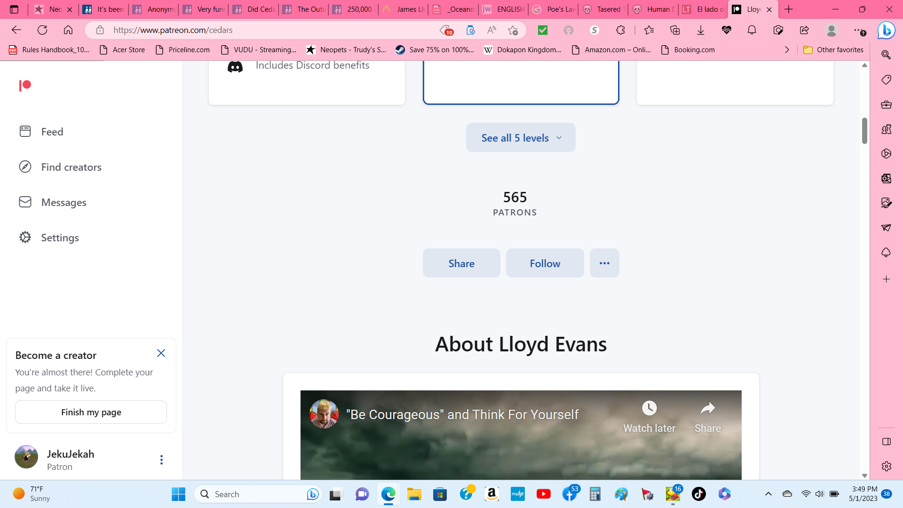Screen dimensions: 903x508
Task: Follow Lloyd Evans
Action: (545, 263)
